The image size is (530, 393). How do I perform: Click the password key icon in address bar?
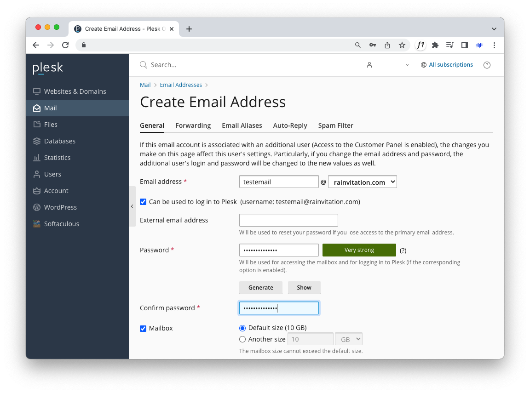pyautogui.click(x=372, y=45)
